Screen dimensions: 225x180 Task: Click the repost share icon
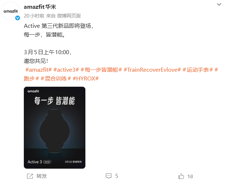[30, 176]
